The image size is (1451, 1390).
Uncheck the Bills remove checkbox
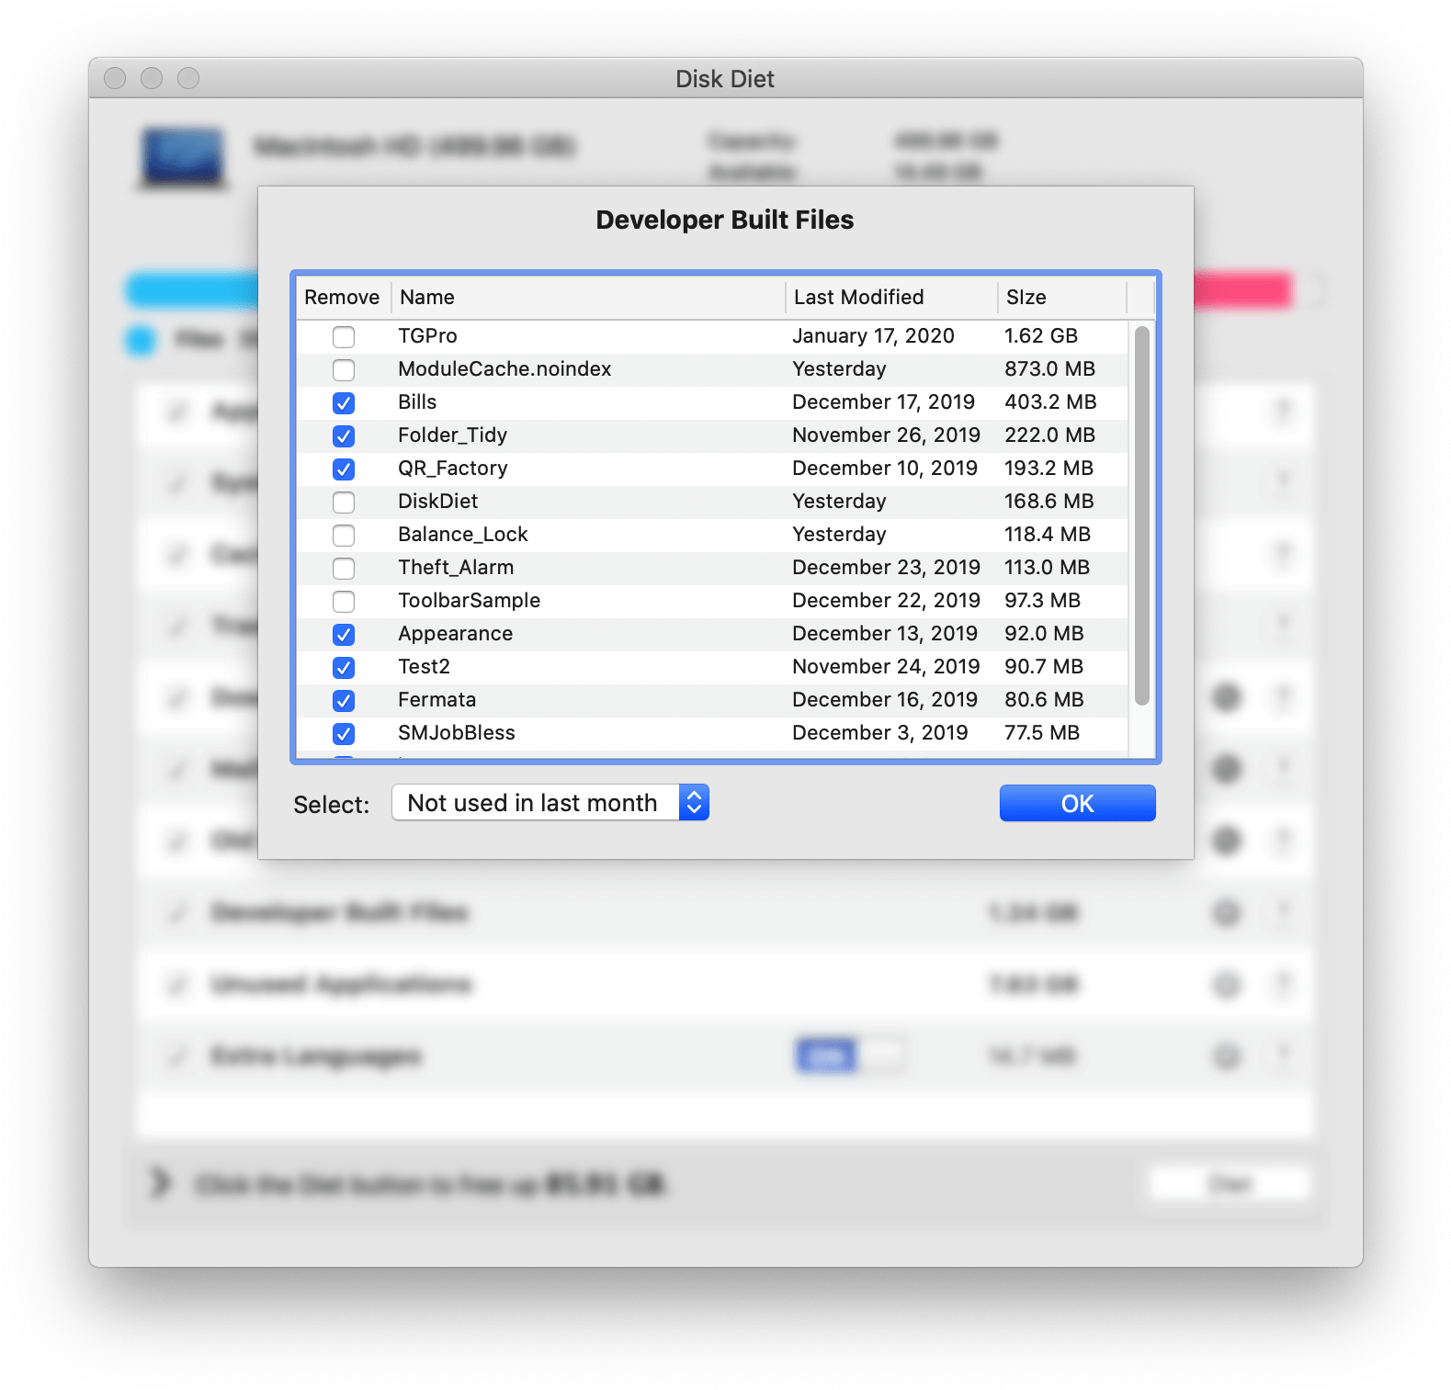coord(344,403)
